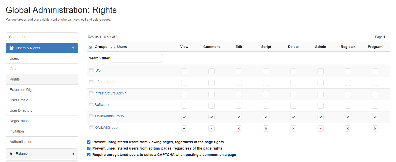Screen dimensions: 396x162
Task: Click the ISO group avatar icon
Action: [91, 71]
